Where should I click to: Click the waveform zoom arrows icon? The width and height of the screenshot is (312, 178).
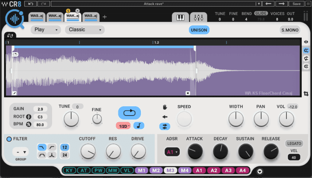point(306,42)
